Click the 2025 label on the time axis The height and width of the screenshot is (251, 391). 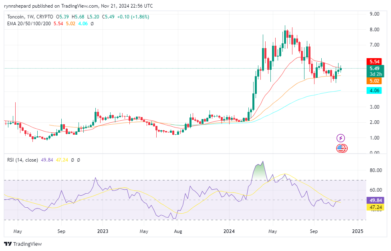(357, 231)
